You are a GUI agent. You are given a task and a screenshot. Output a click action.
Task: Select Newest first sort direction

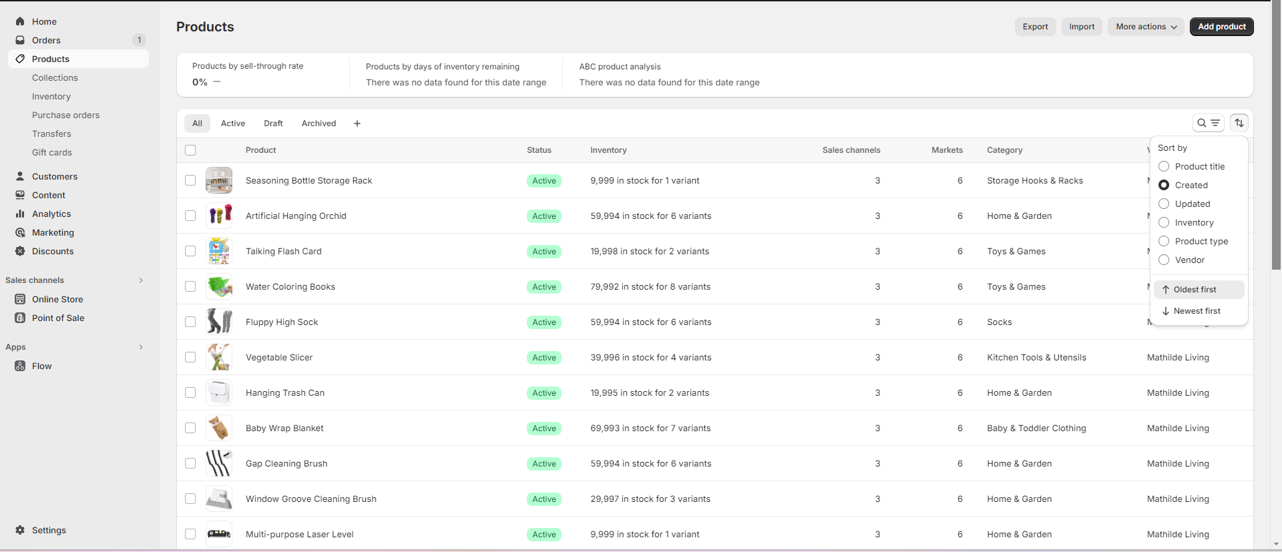1197,311
